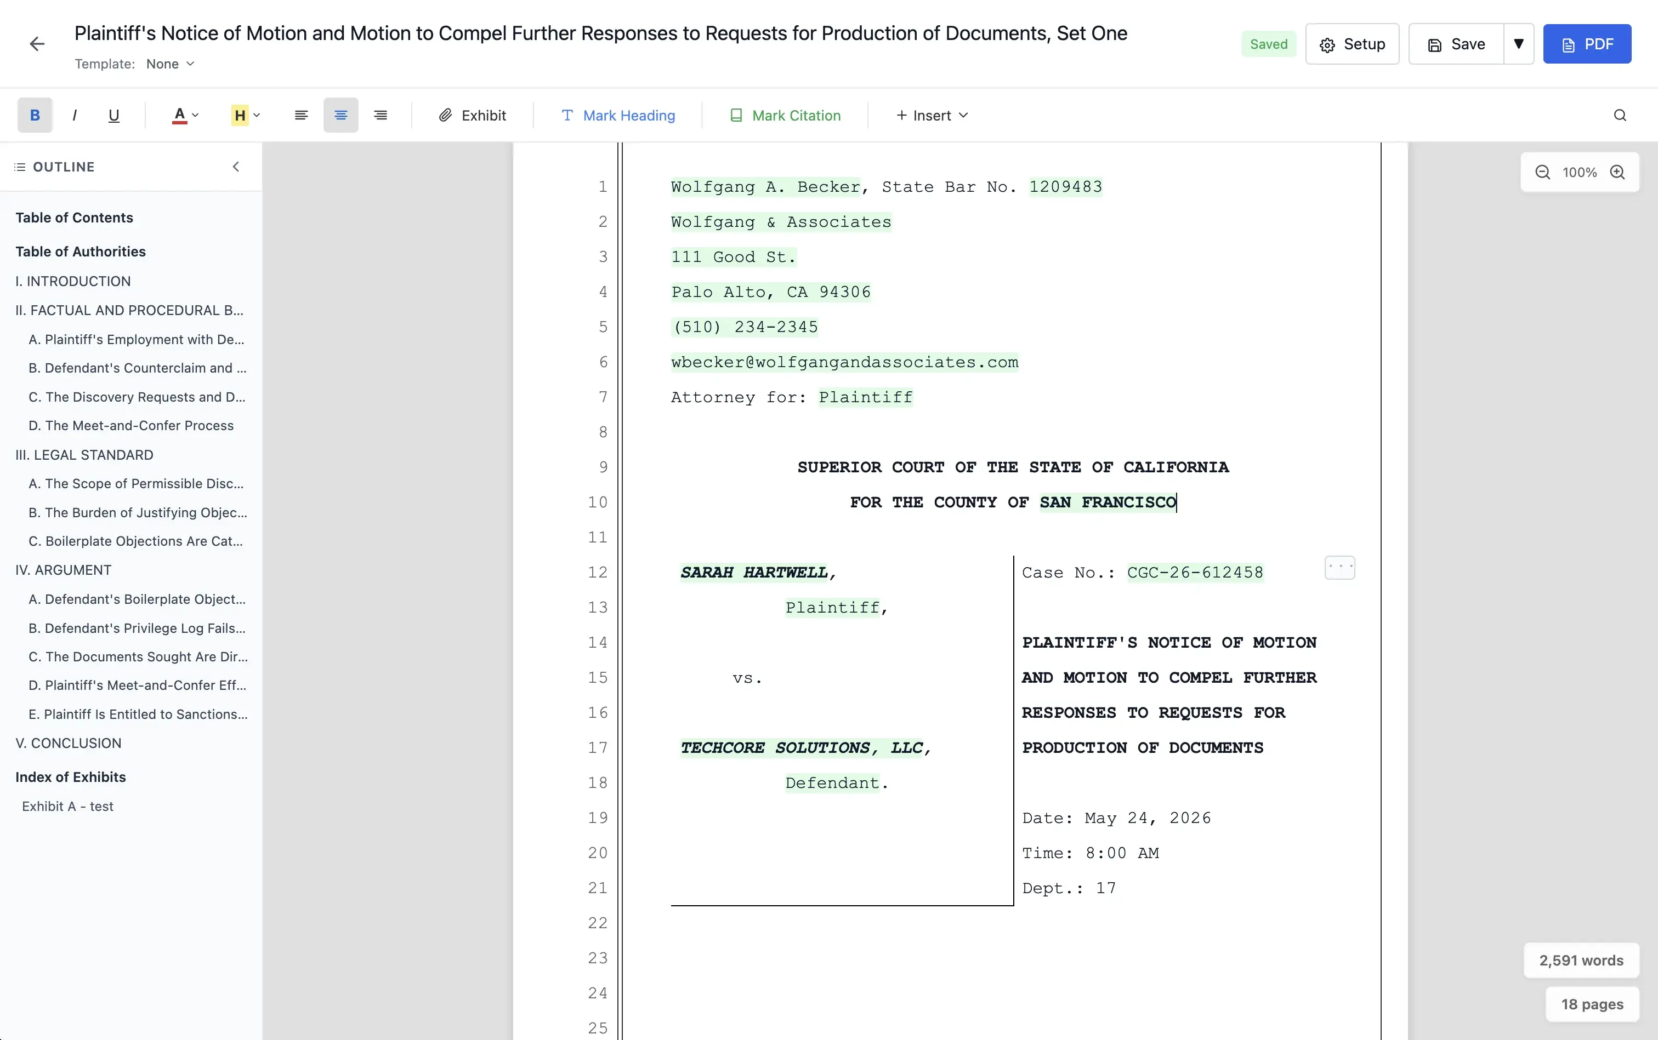Toggle italic formatting
This screenshot has width=1658, height=1040.
(75, 115)
